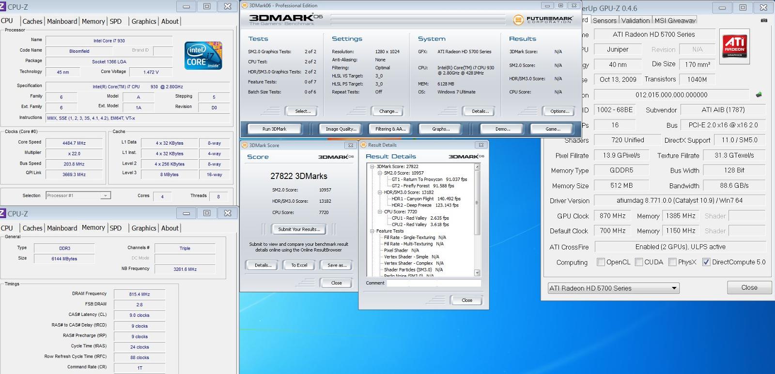This screenshot has height=374, width=775.
Task: Switch to CPU tab in memory CPU-Z window
Action: 7,228
